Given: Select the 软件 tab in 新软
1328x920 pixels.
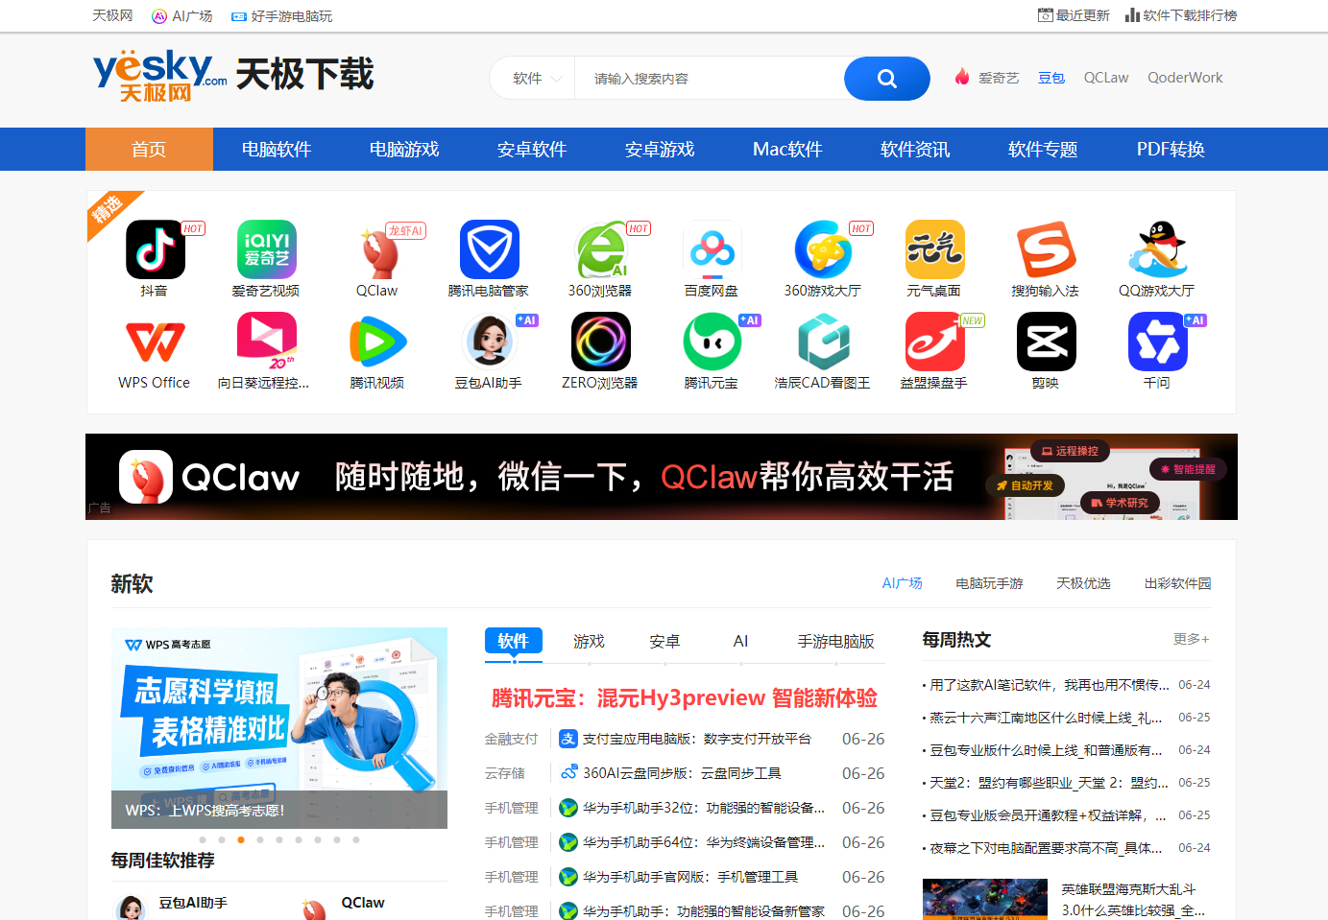Looking at the screenshot, I should (514, 641).
